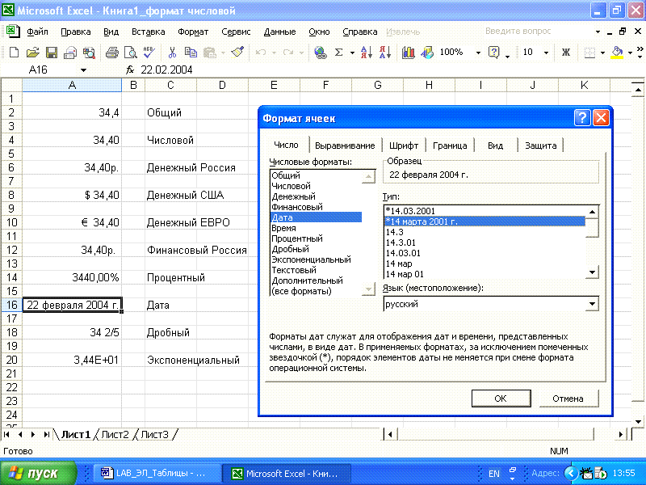Open the zoom 100% dropdown
The height and width of the screenshot is (485, 646).
point(478,53)
